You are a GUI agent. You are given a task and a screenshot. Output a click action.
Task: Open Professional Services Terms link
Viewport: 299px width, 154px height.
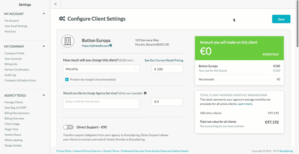coord(136,151)
